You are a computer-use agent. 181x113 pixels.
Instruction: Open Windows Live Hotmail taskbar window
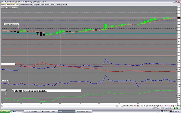click(x=84, y=111)
